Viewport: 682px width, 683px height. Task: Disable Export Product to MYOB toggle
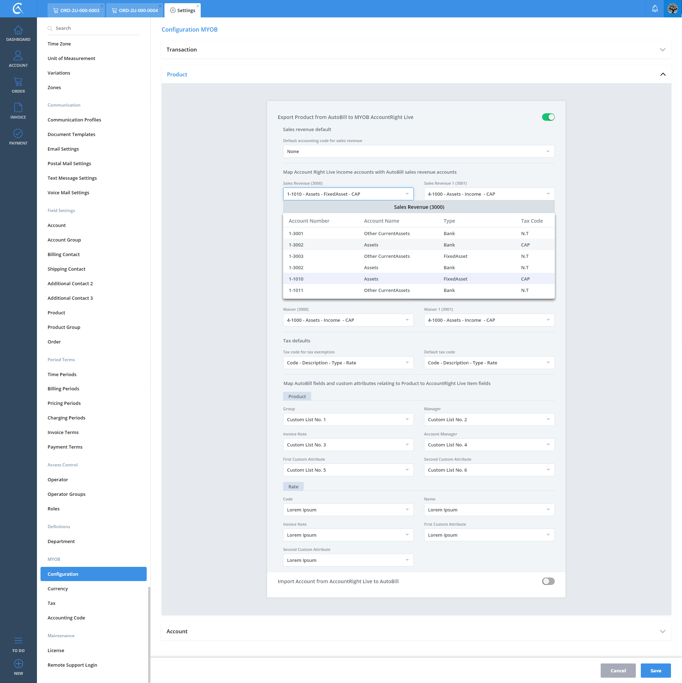pyautogui.click(x=548, y=117)
